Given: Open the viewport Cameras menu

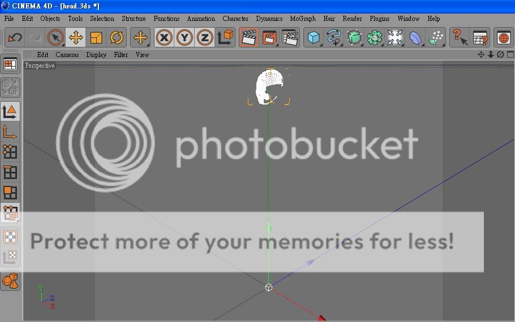Looking at the screenshot, I should [67, 55].
